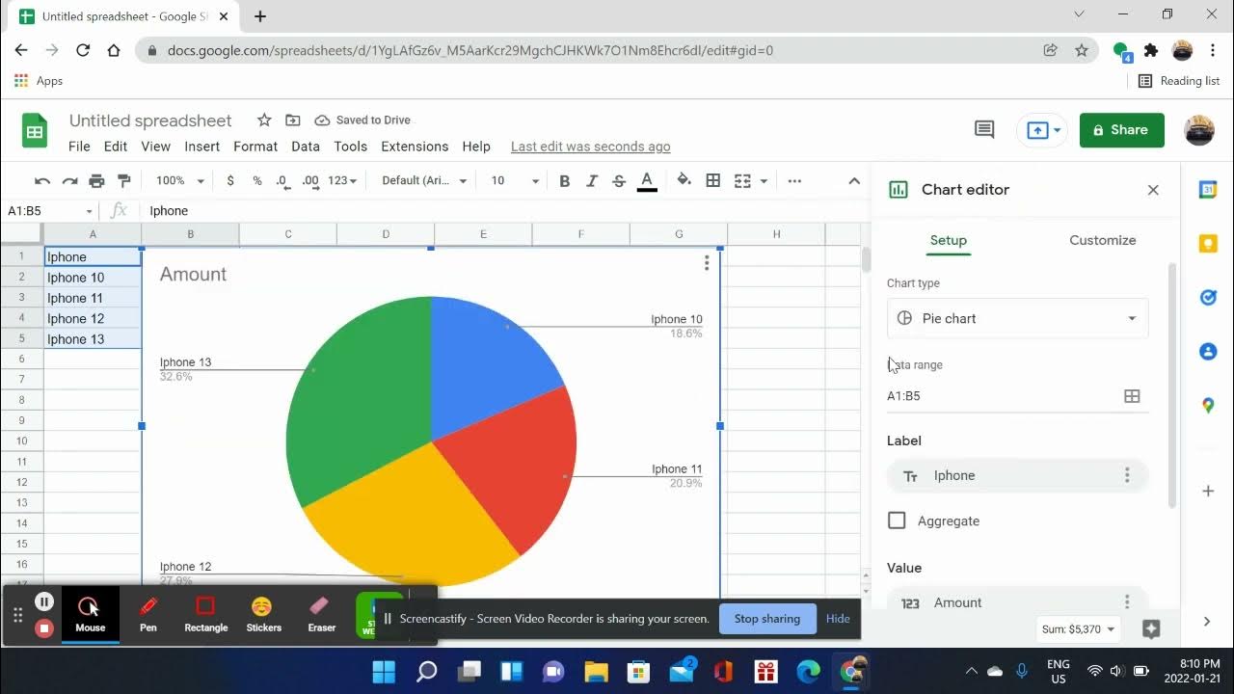
Task: Open the Edit menu
Action: tap(116, 147)
